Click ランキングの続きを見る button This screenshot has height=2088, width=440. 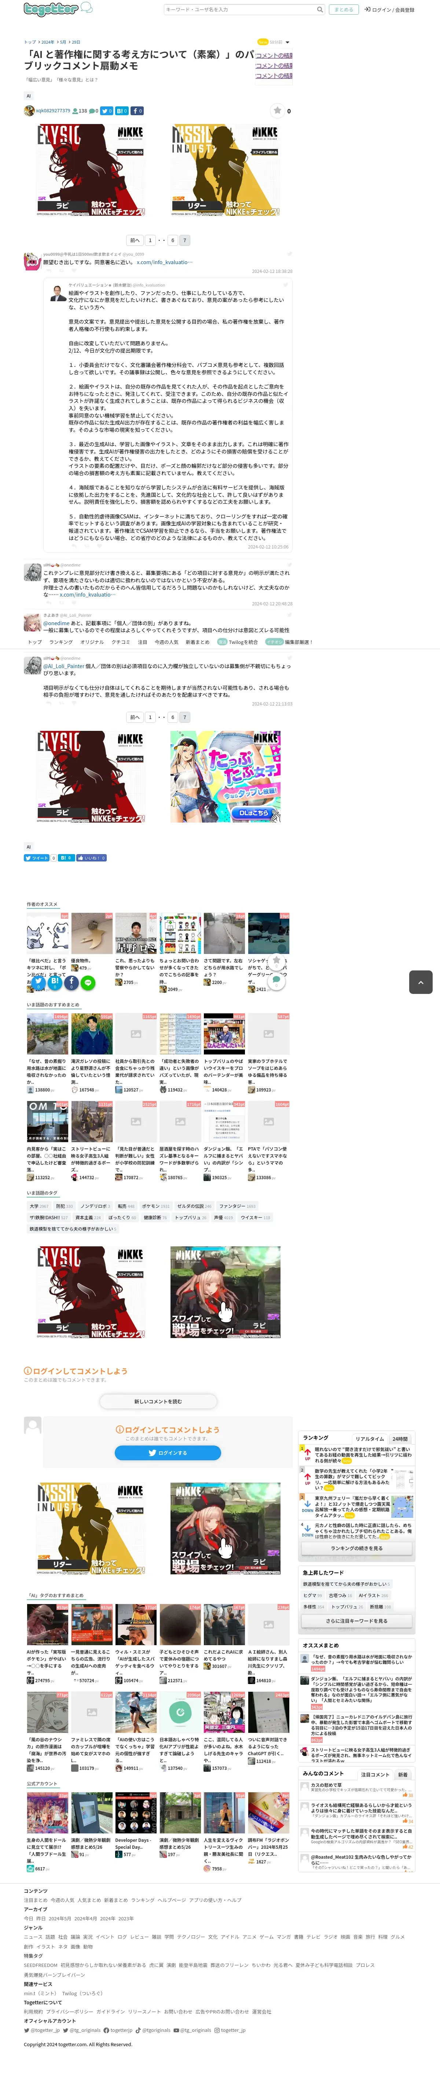click(356, 1548)
